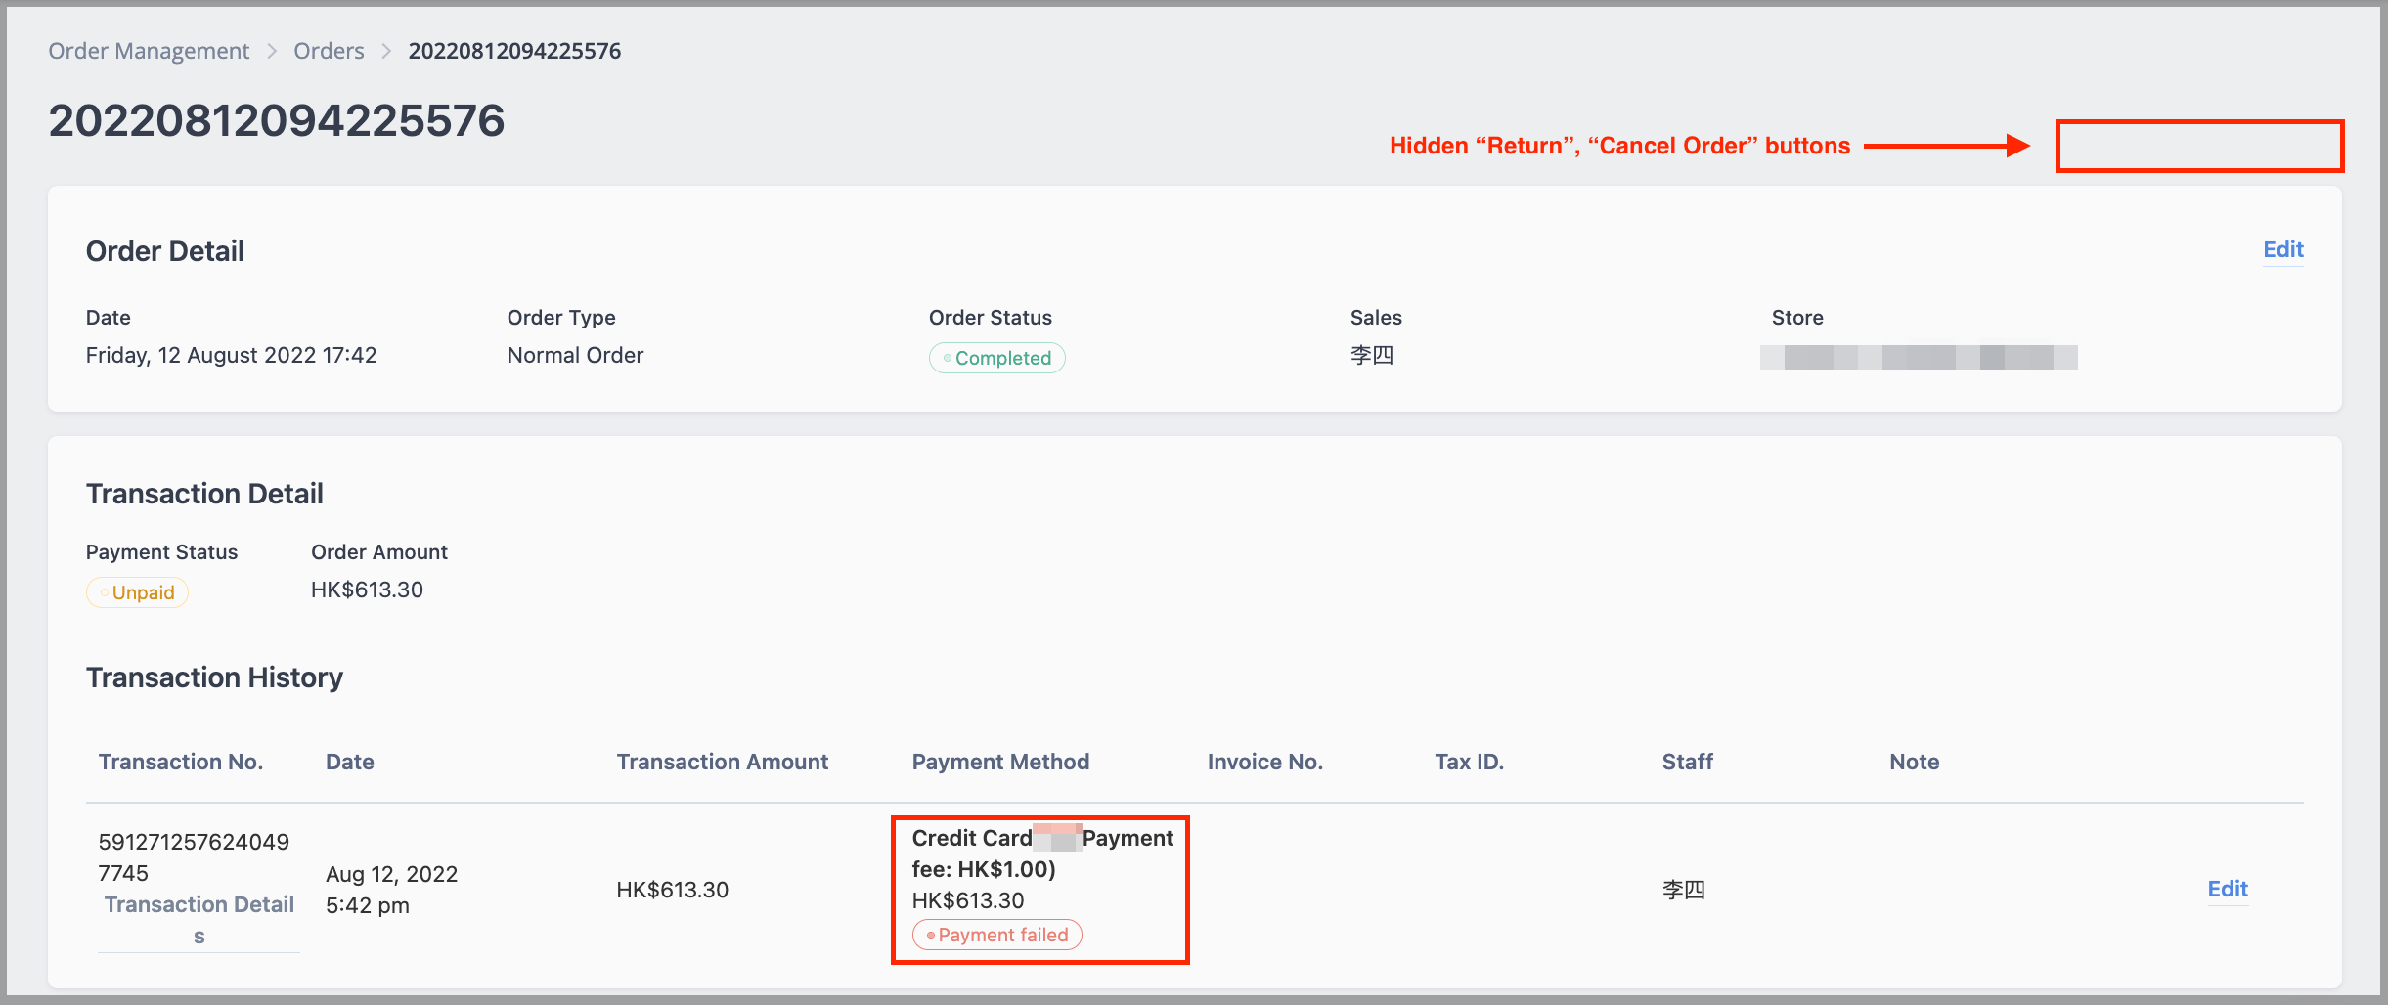This screenshot has width=2388, height=1005.
Task: Select the Order Detail heading
Action: coord(165,251)
